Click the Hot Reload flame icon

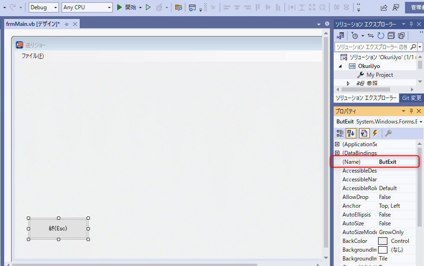click(x=159, y=7)
